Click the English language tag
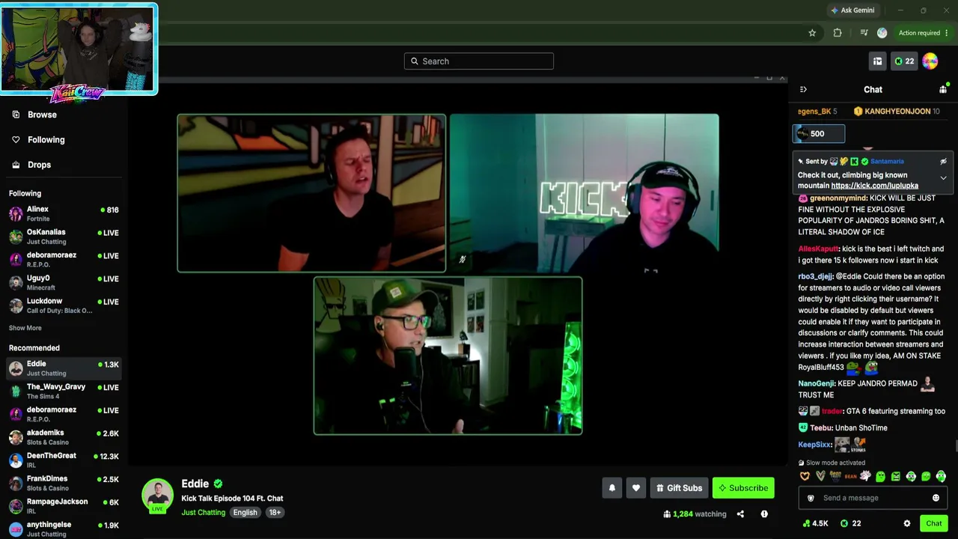The width and height of the screenshot is (958, 539). [245, 513]
